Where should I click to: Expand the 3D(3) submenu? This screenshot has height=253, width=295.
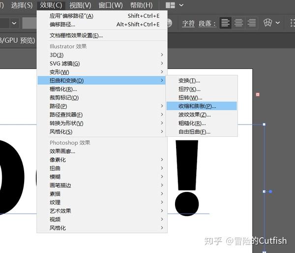coord(102,55)
